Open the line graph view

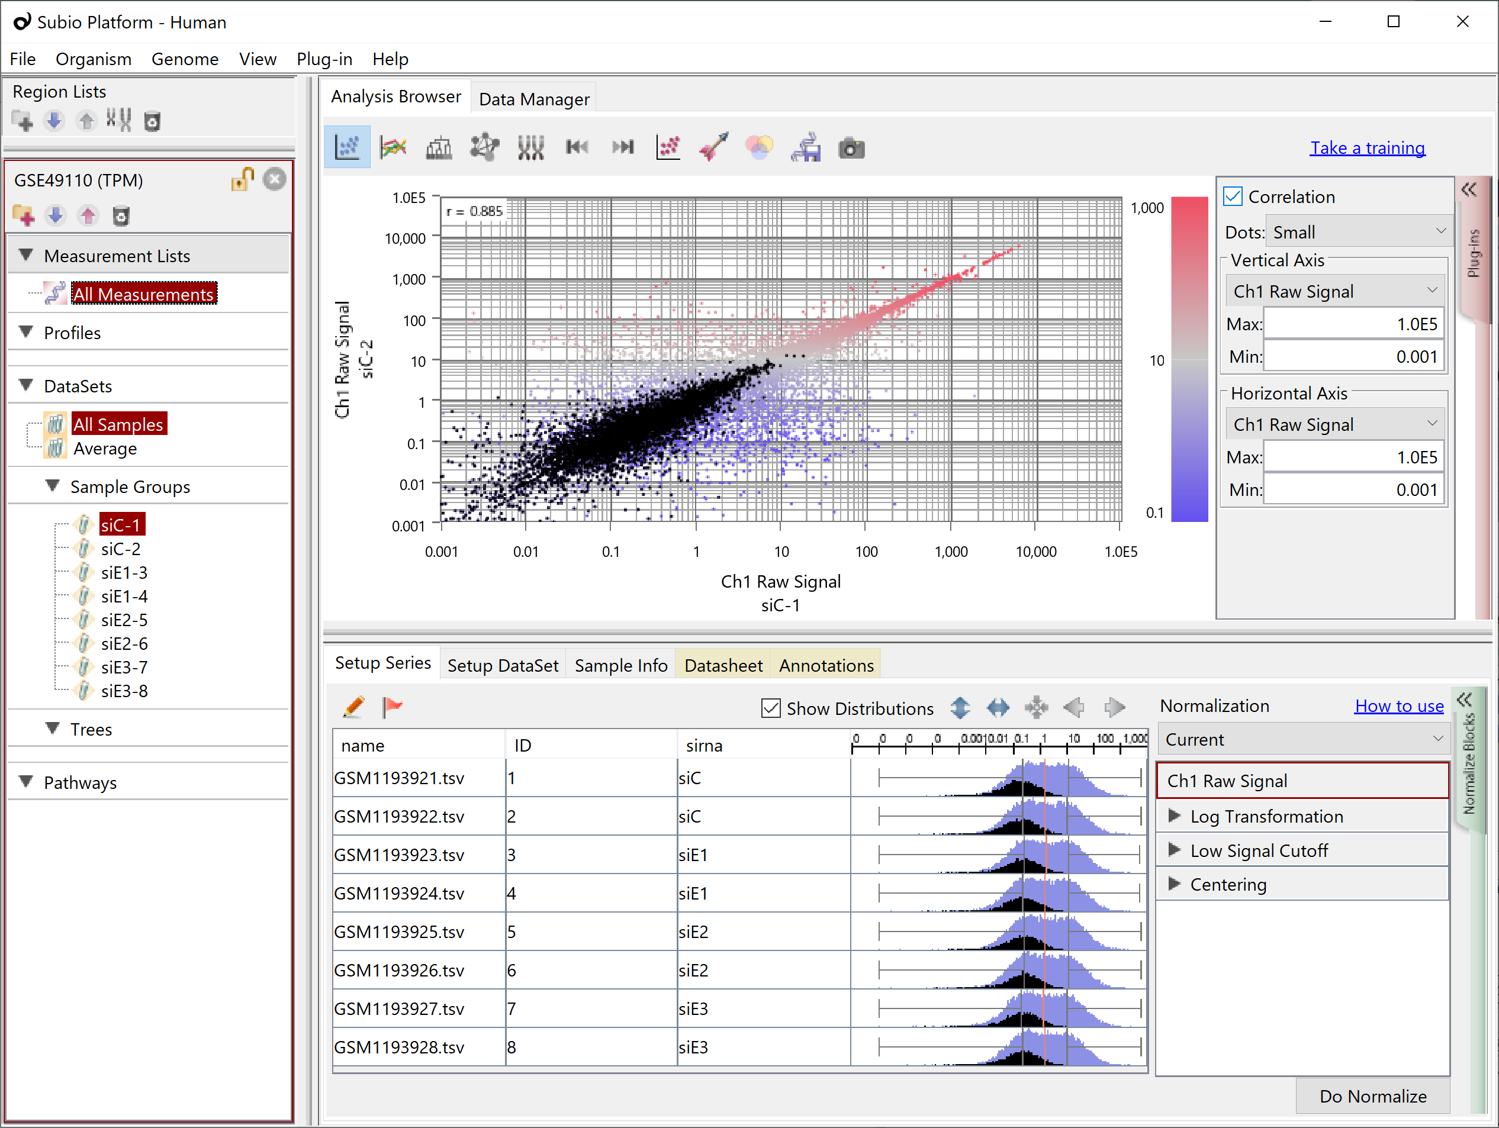[393, 147]
